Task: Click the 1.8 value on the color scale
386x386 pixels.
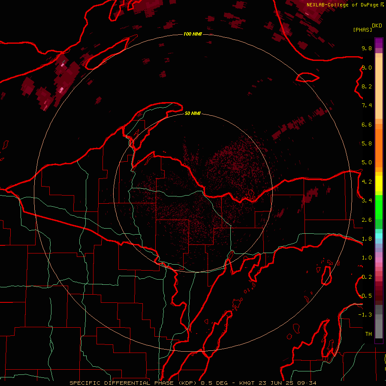Action: [x=367, y=239]
